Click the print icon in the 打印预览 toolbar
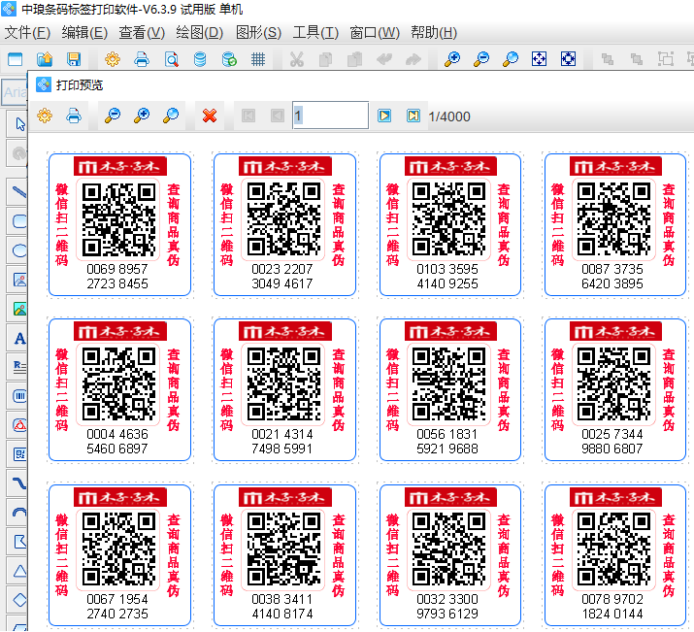The height and width of the screenshot is (632, 694). [74, 116]
